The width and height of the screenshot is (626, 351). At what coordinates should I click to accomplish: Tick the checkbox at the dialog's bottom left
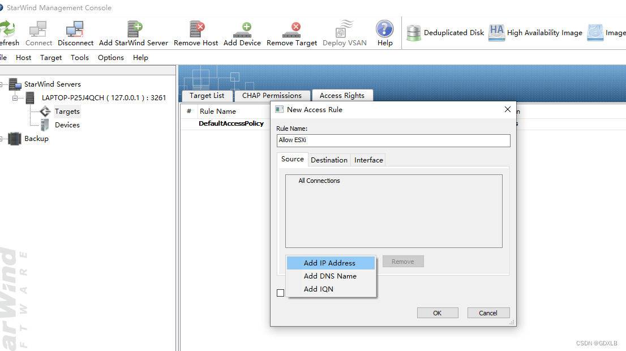pyautogui.click(x=281, y=293)
